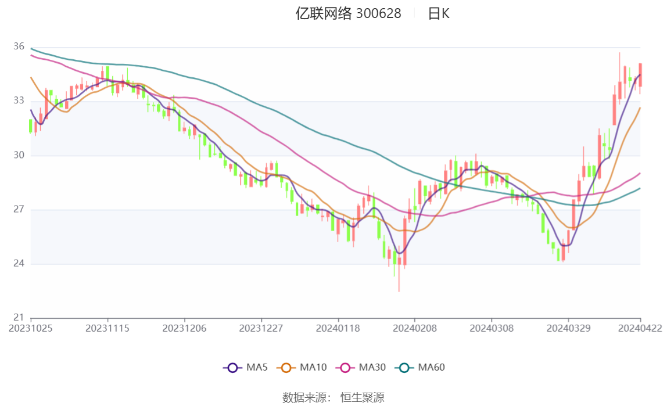Click the x-axis date label 20240208
This screenshot has width=667, height=406.
pos(415,328)
